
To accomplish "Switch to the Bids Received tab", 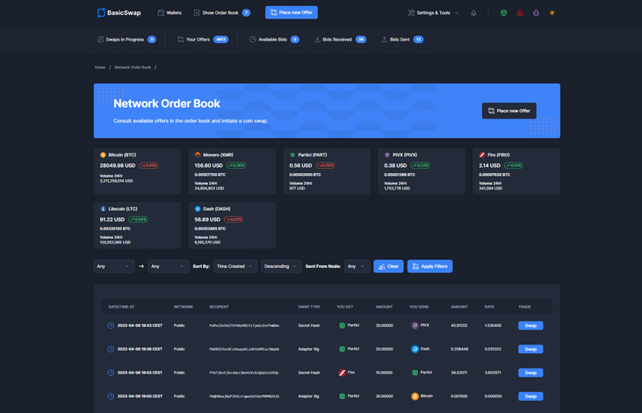I will point(339,40).
